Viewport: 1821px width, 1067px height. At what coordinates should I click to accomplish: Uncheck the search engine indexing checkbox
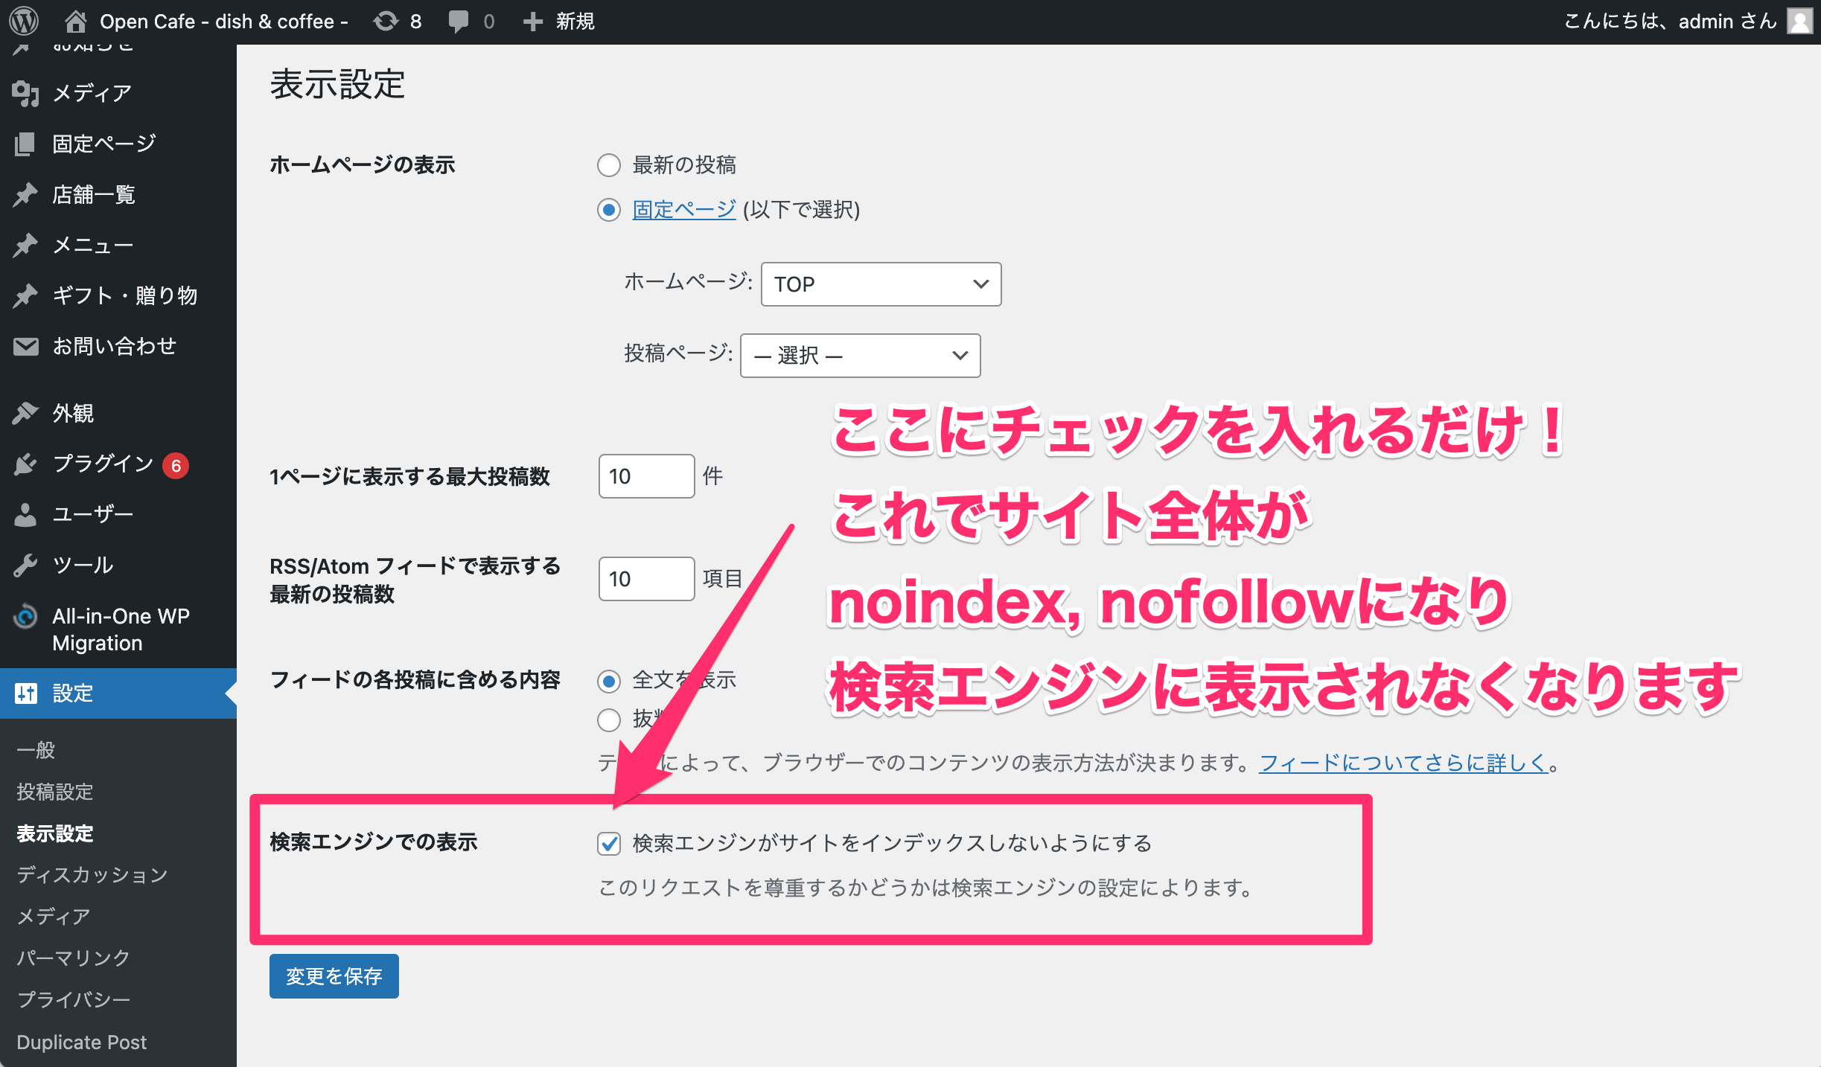(x=609, y=843)
